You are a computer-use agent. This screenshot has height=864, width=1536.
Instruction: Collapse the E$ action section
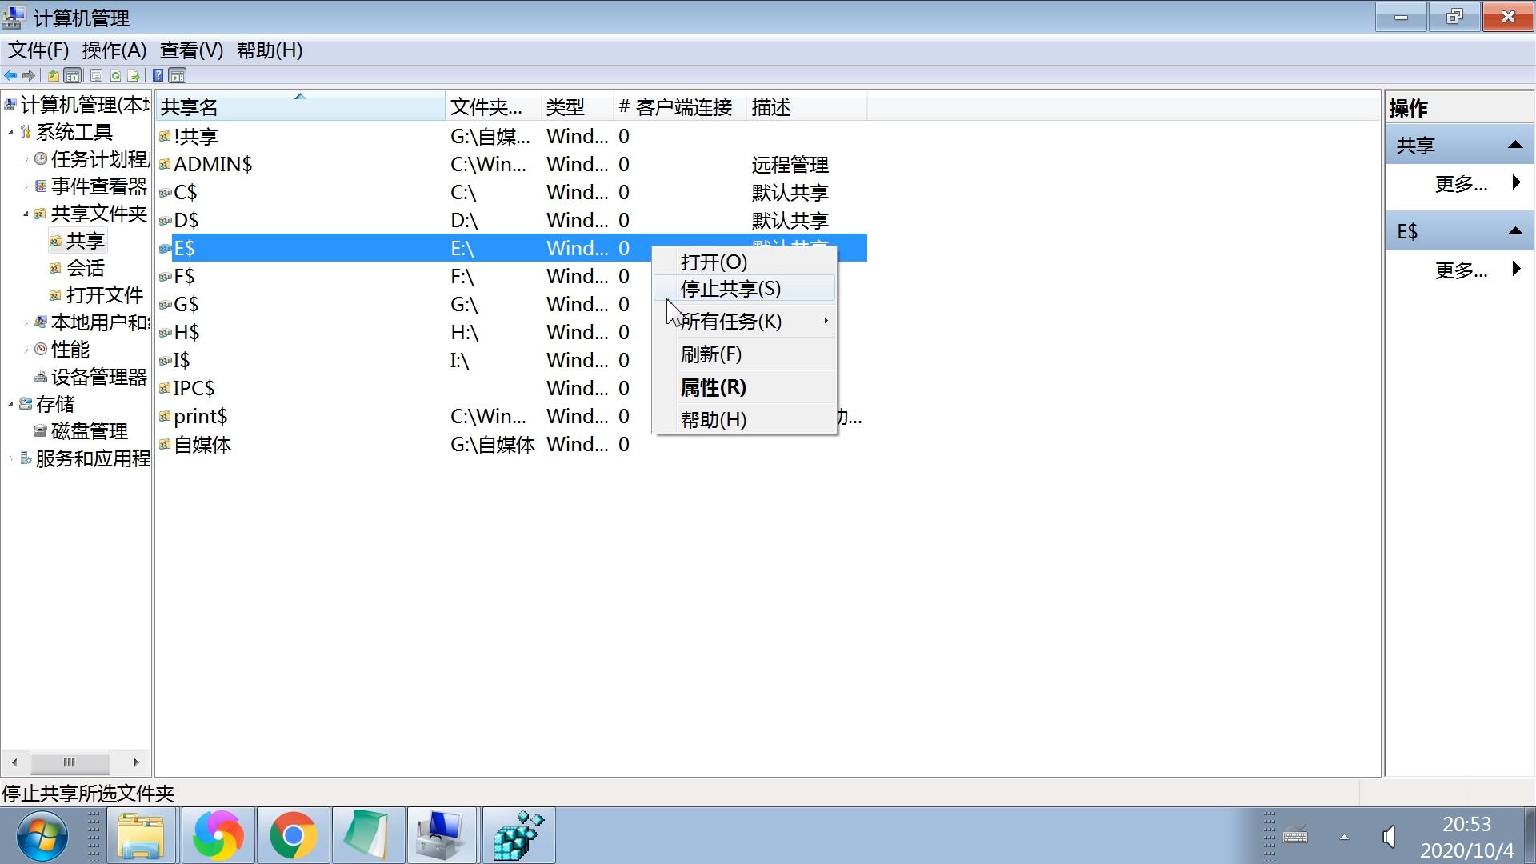coord(1516,230)
